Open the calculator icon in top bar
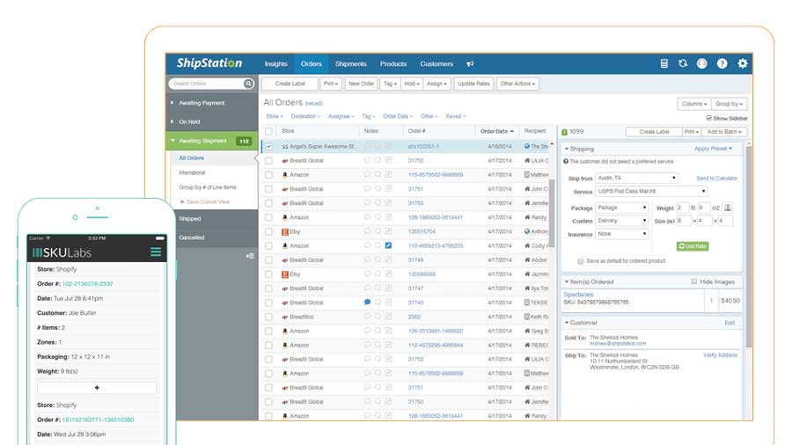 coord(664,63)
